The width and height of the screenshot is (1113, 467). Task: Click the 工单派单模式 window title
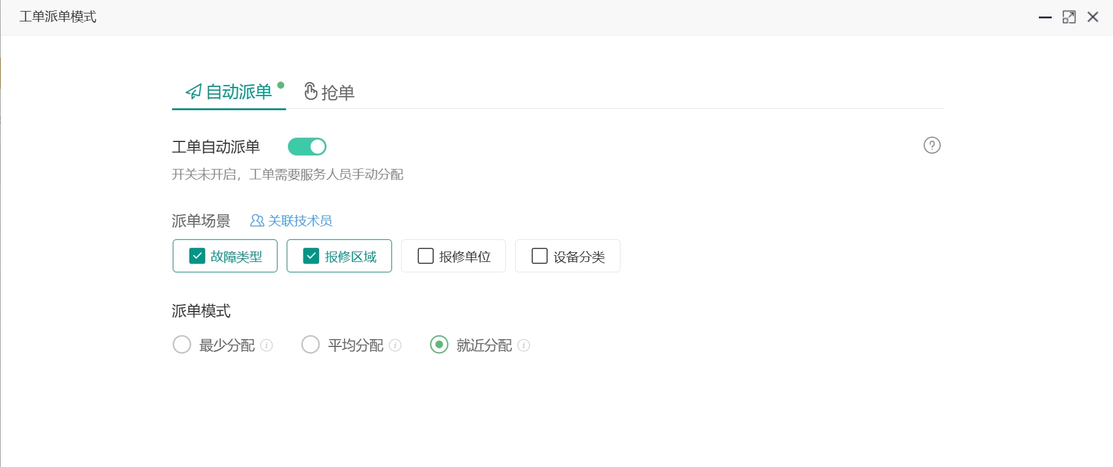(58, 17)
